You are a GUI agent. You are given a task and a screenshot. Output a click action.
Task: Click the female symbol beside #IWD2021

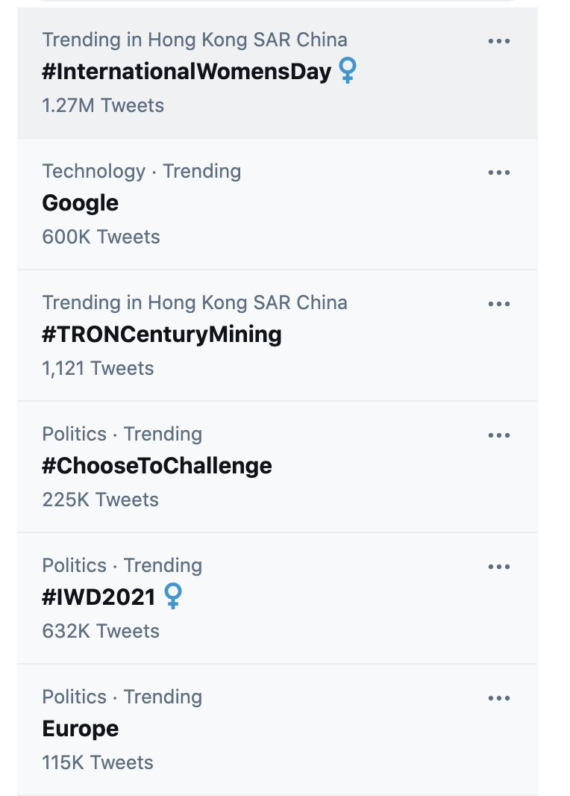(173, 596)
